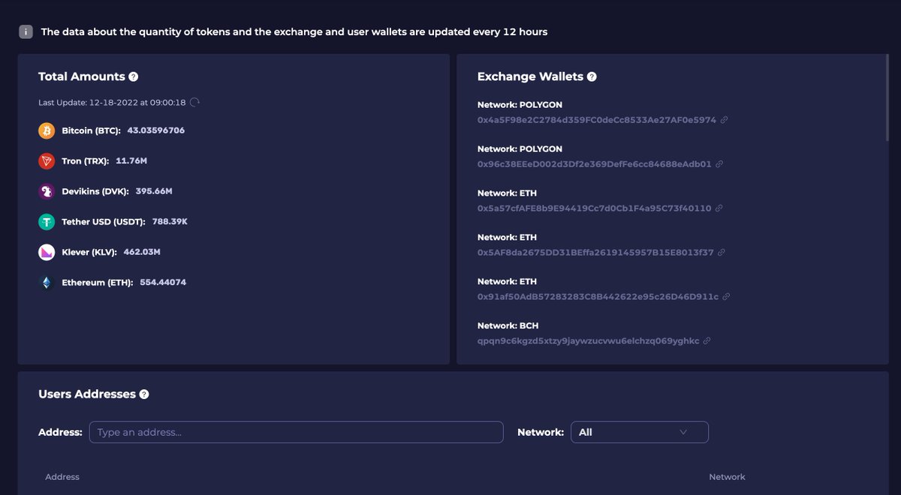901x495 pixels.
Task: Click the Klever coin icon
Action: [47, 252]
